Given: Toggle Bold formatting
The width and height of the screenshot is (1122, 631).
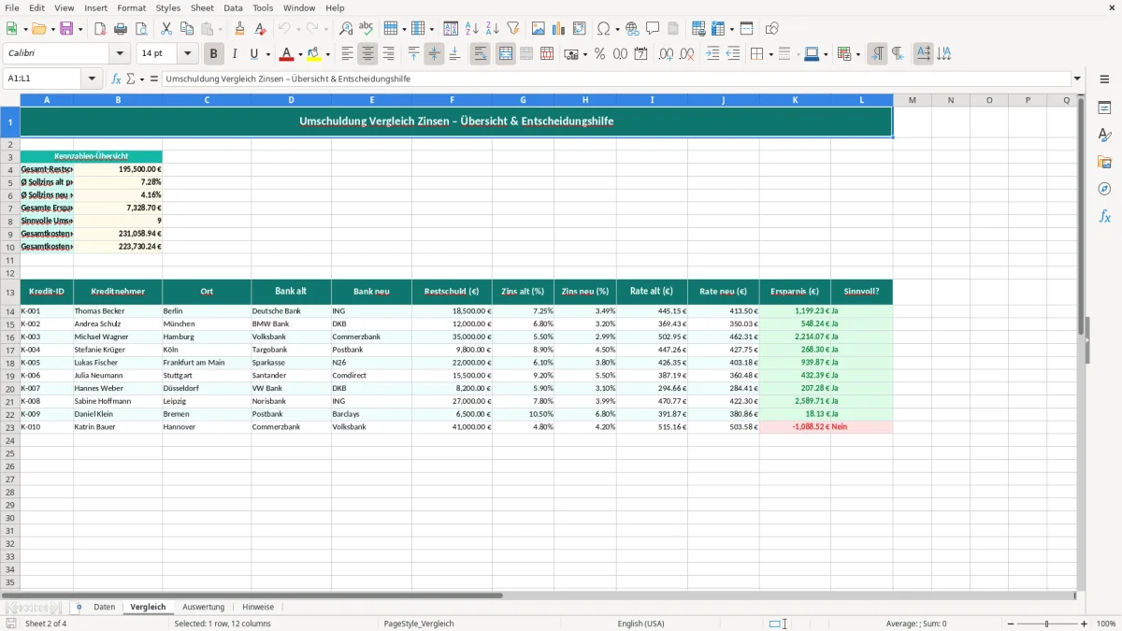Looking at the screenshot, I should (x=214, y=54).
